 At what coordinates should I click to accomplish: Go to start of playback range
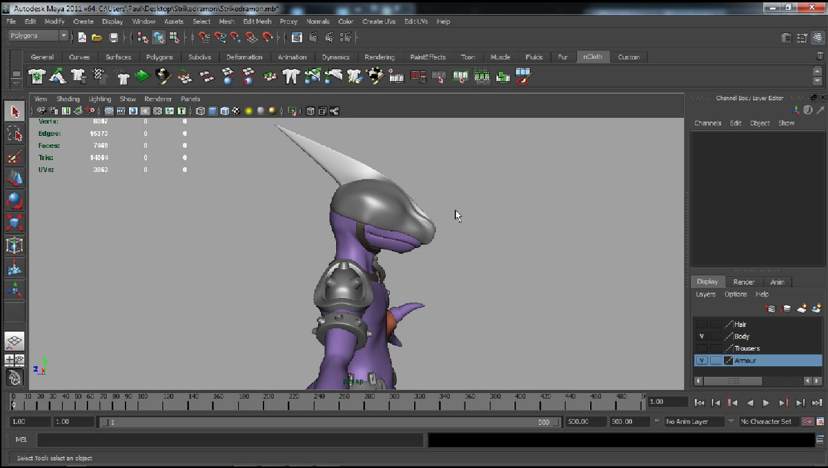[699, 403]
